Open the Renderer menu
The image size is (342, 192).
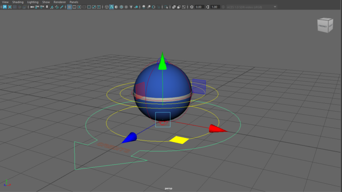click(59, 2)
